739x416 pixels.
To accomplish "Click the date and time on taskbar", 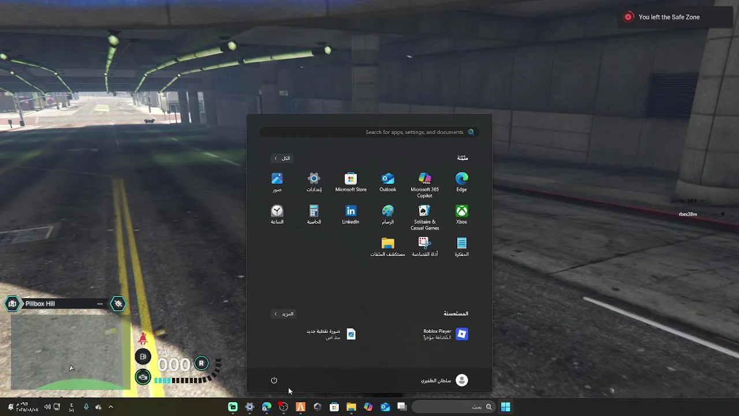I will pos(28,407).
